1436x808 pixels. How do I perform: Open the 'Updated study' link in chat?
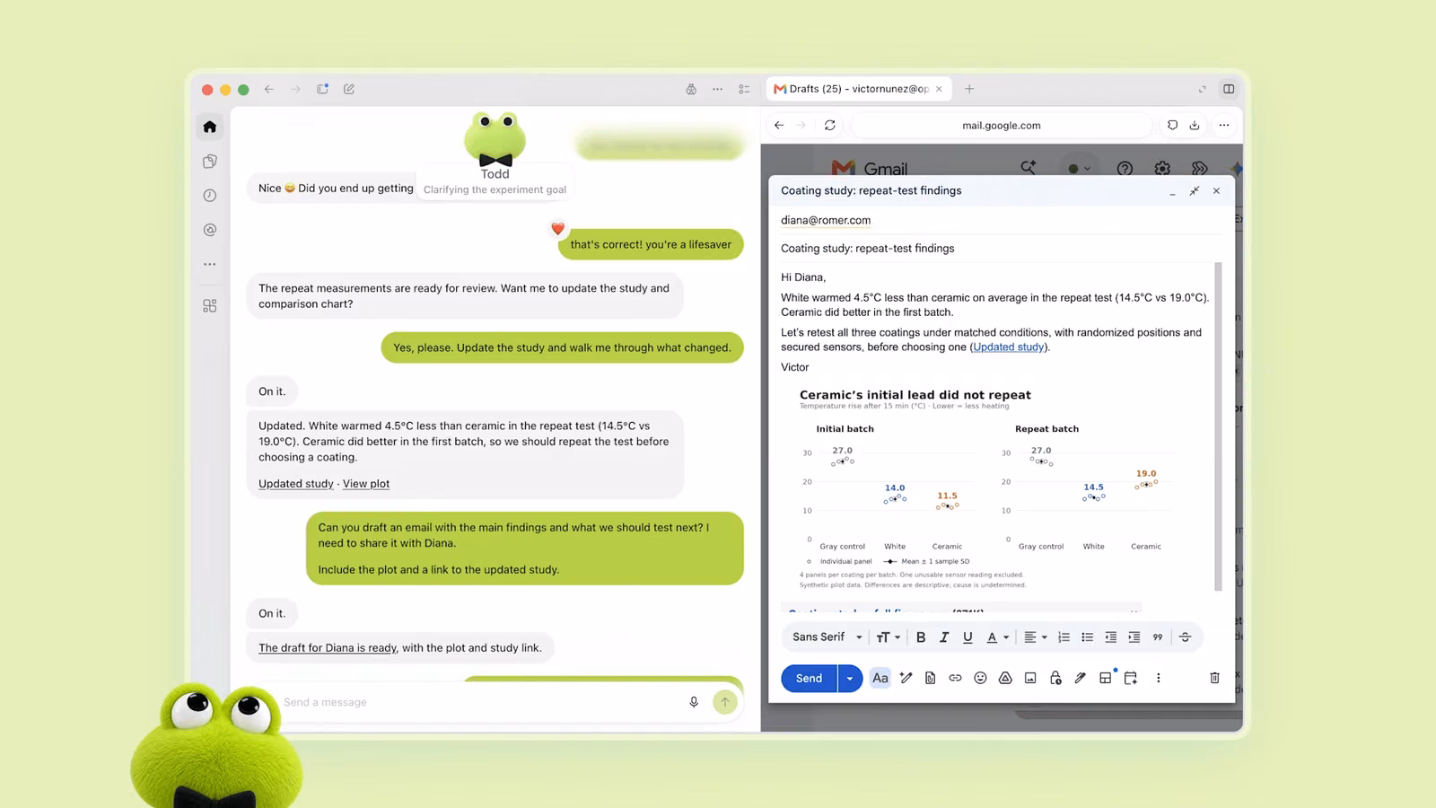(x=295, y=484)
